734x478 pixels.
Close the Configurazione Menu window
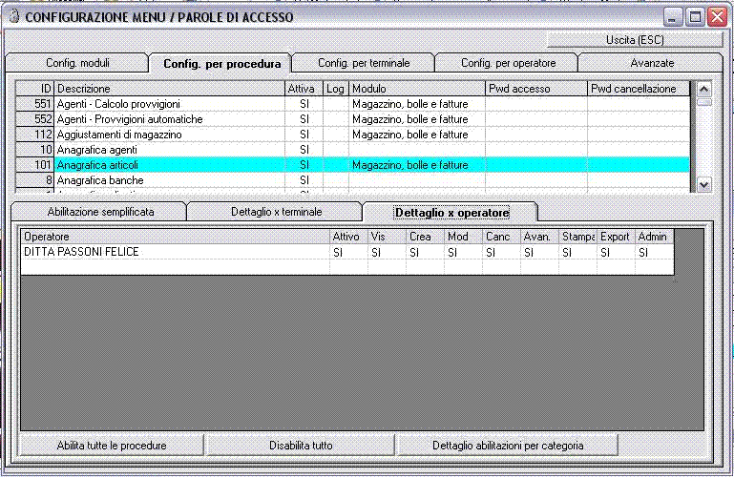(717, 17)
